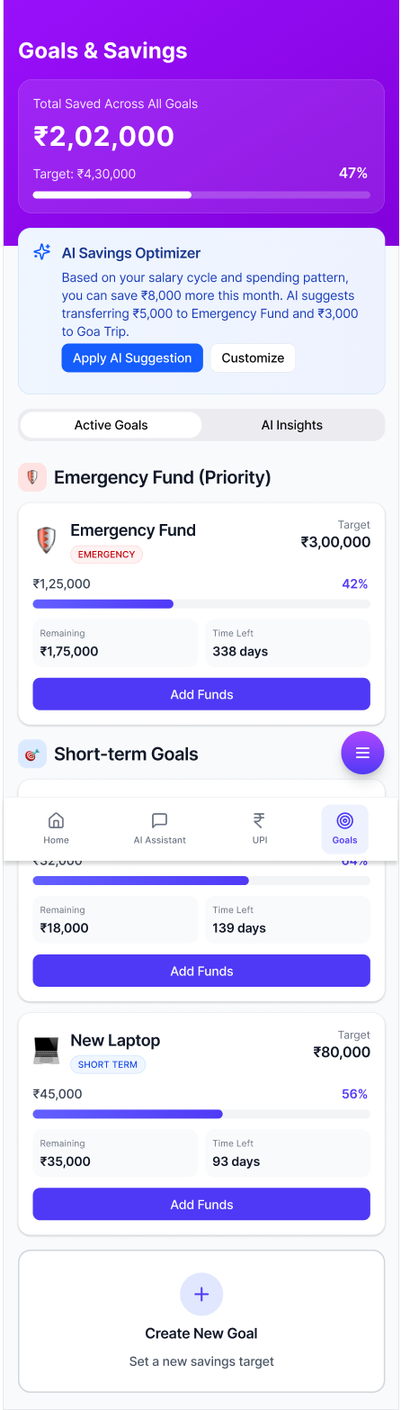Click the EMERGENCY tag badge
The image size is (401, 1410).
coord(106,555)
